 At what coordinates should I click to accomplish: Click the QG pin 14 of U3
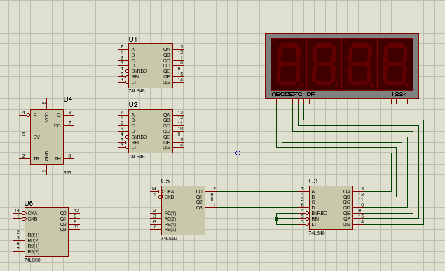coord(358,224)
